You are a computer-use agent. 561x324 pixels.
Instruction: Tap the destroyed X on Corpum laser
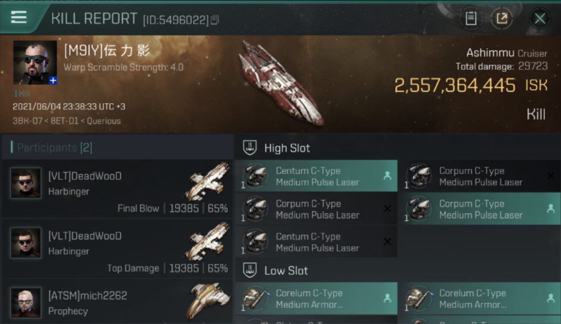551,176
